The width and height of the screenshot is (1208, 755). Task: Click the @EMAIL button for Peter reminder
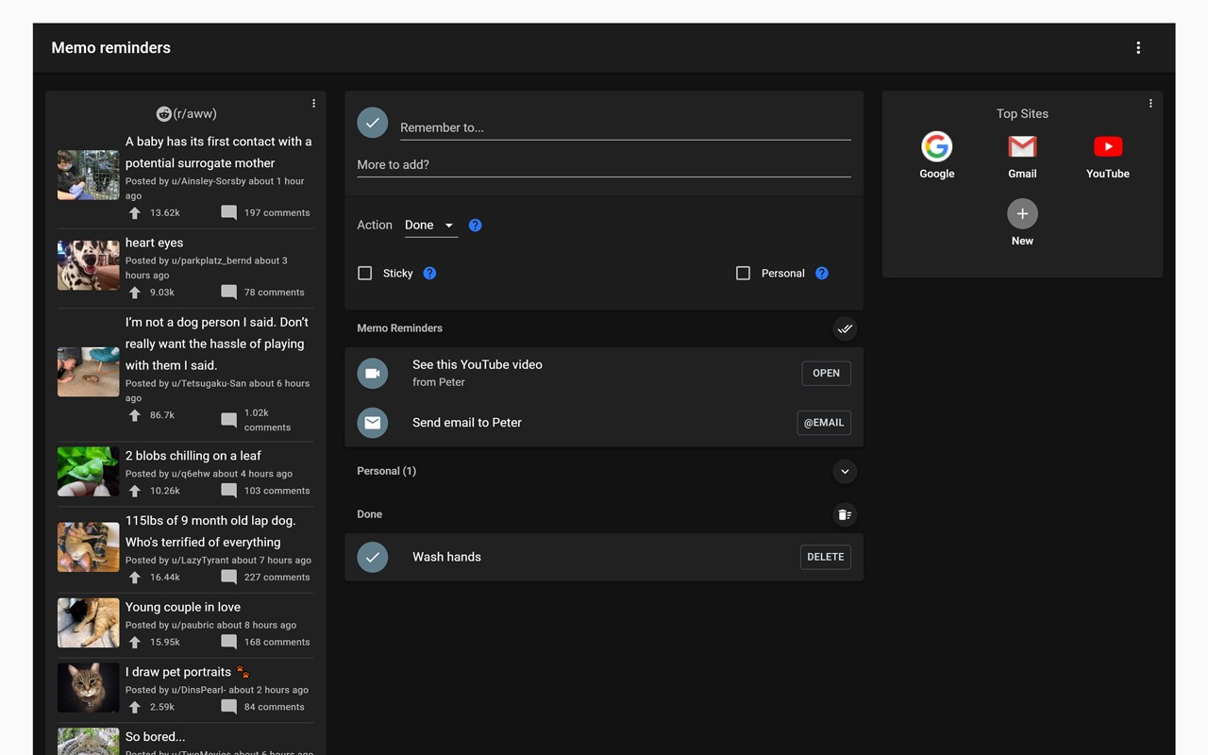pos(824,423)
